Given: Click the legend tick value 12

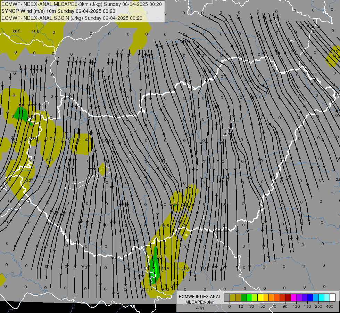Looking at the screenshot, I should [241, 306].
